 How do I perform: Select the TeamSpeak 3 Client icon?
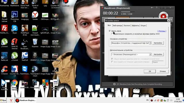click(x=35, y=71)
